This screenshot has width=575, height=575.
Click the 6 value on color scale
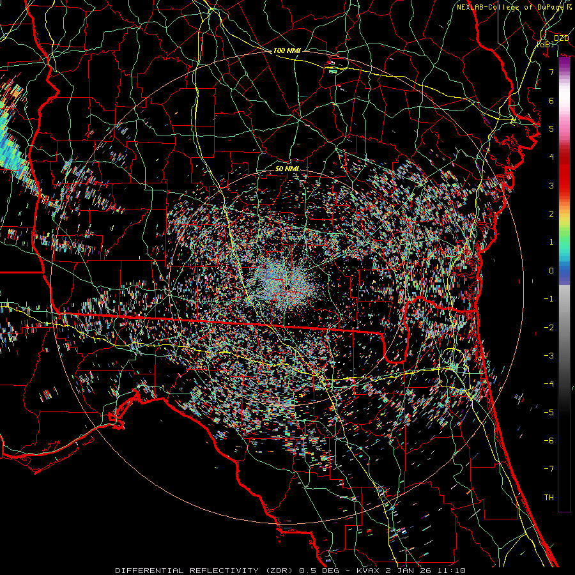point(551,100)
